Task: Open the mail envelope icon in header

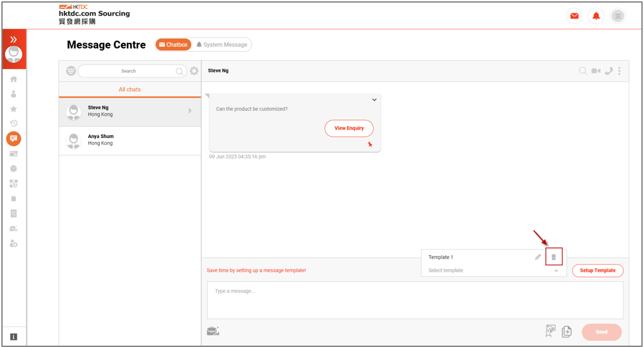Action: click(x=574, y=16)
